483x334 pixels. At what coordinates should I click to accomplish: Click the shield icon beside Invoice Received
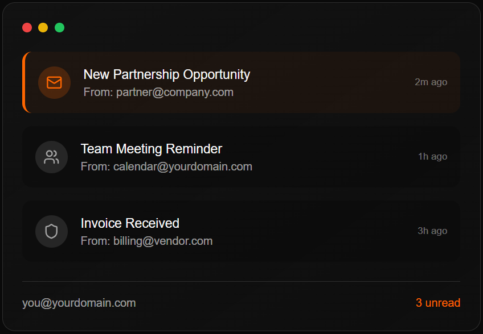(51, 231)
